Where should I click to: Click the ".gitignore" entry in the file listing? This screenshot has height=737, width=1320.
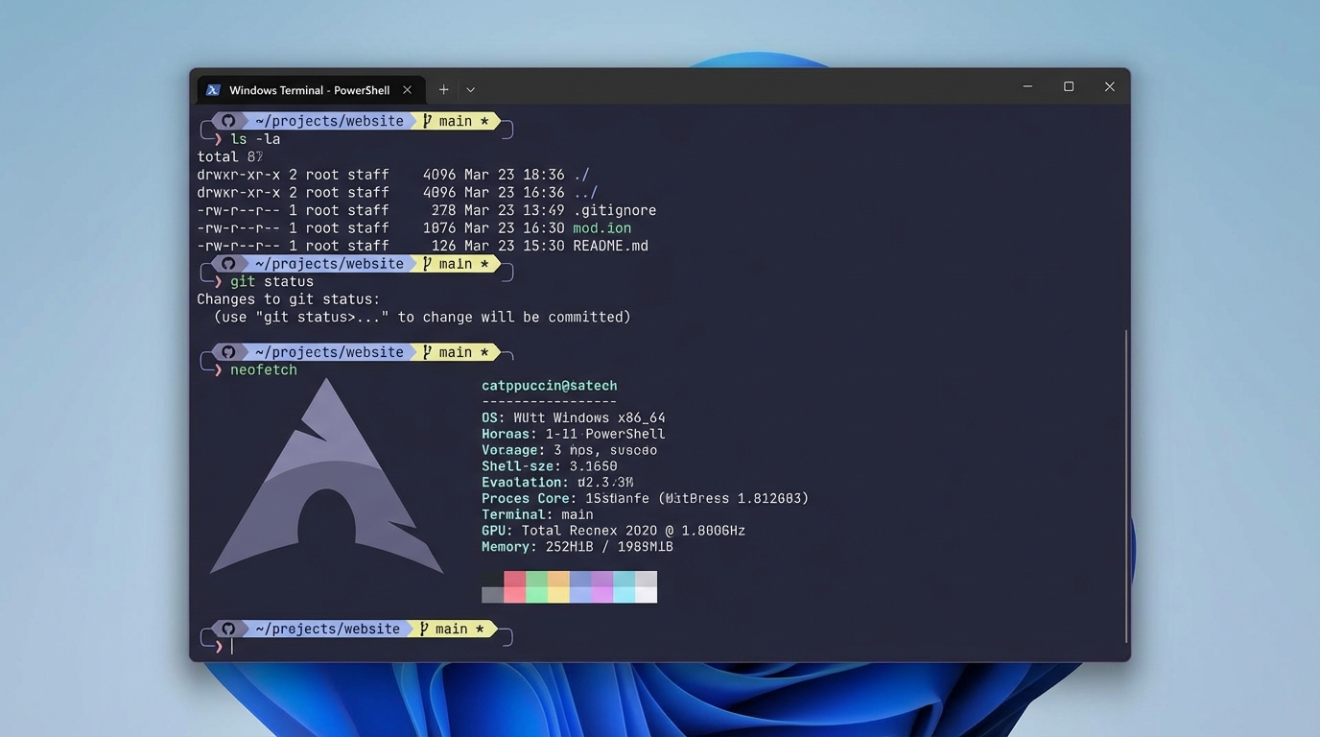615,209
